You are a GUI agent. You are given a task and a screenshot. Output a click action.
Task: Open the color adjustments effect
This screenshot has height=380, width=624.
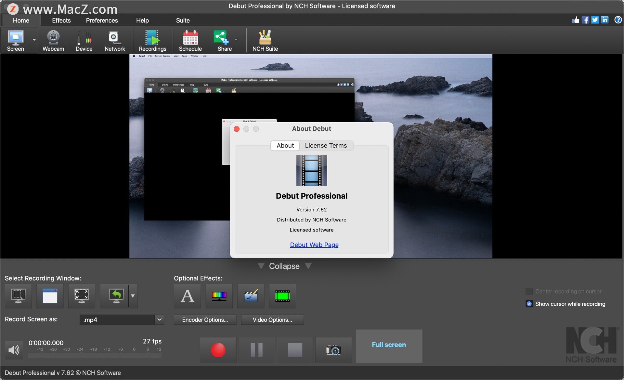(x=219, y=296)
